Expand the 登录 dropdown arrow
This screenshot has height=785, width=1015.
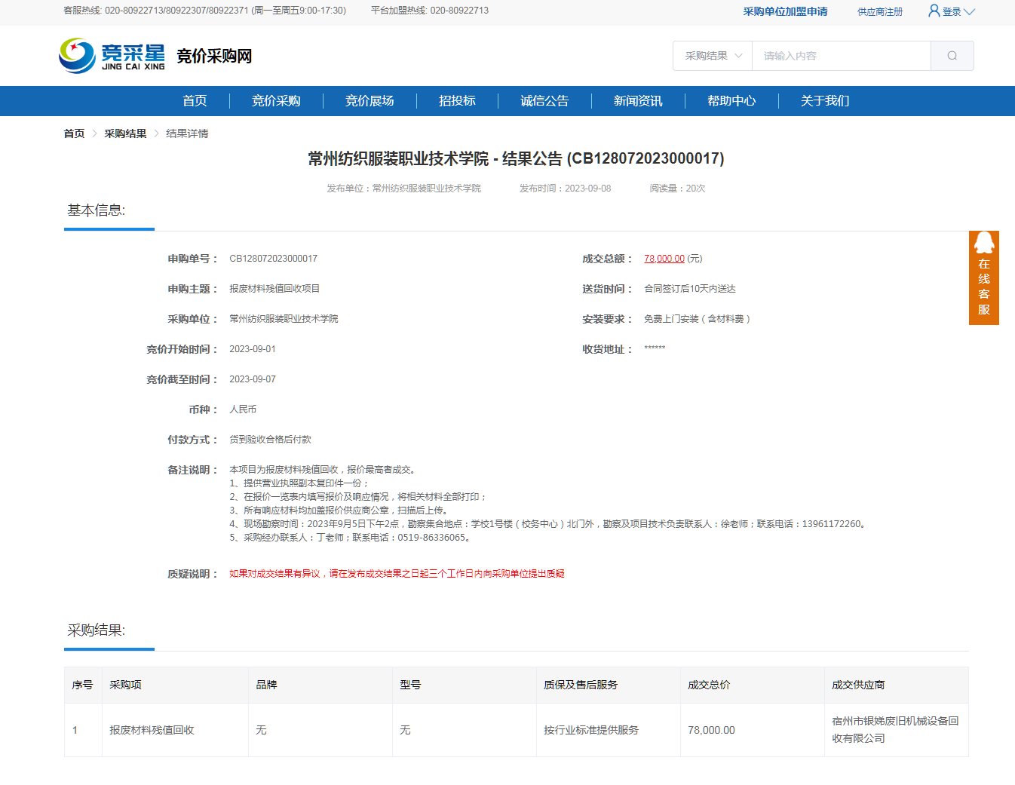click(970, 11)
